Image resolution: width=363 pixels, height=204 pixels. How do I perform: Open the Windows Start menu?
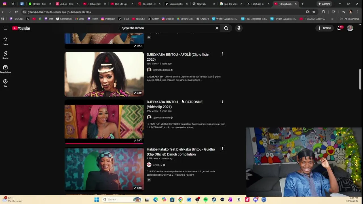(x=96, y=199)
